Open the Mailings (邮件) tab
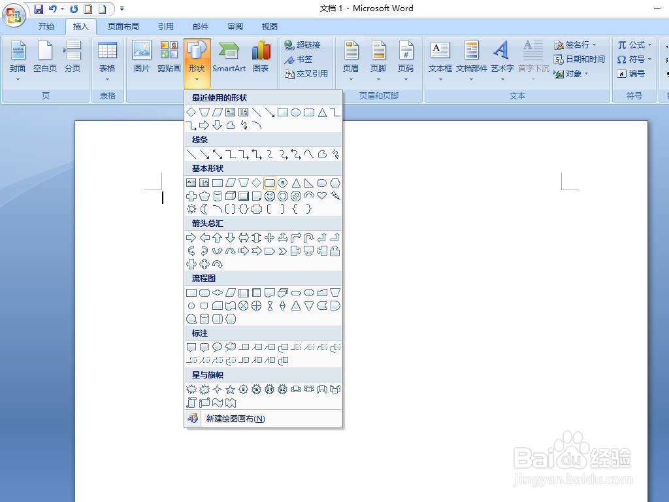Viewport: 669px width, 502px height. click(x=201, y=26)
